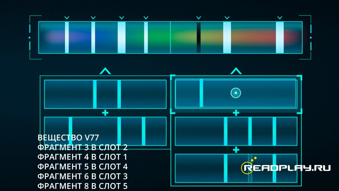339x191 pixels.
Task: Click the black line in the yellow-orange spectrum
Action: 199,37
